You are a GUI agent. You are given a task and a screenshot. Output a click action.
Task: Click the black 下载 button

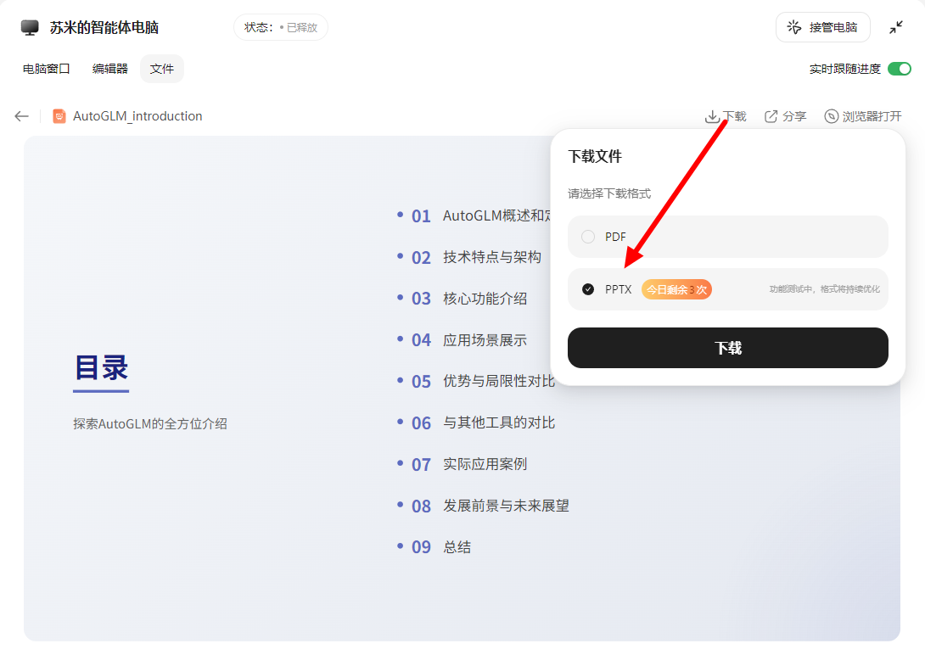[x=727, y=348]
